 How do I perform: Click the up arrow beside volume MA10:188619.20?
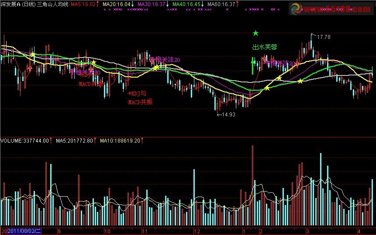coord(142,140)
